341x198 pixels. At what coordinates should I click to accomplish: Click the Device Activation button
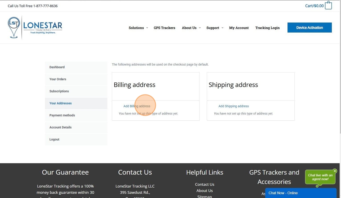coord(309,28)
